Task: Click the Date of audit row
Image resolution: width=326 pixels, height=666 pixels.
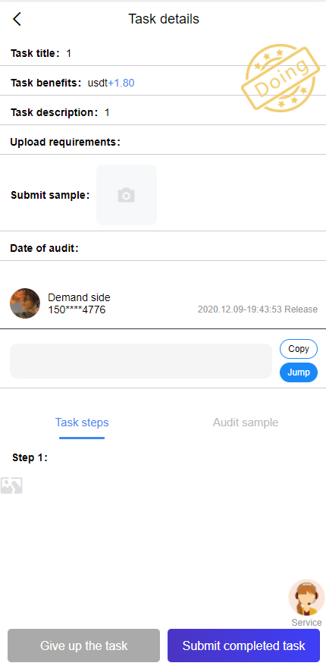Action: click(x=163, y=248)
